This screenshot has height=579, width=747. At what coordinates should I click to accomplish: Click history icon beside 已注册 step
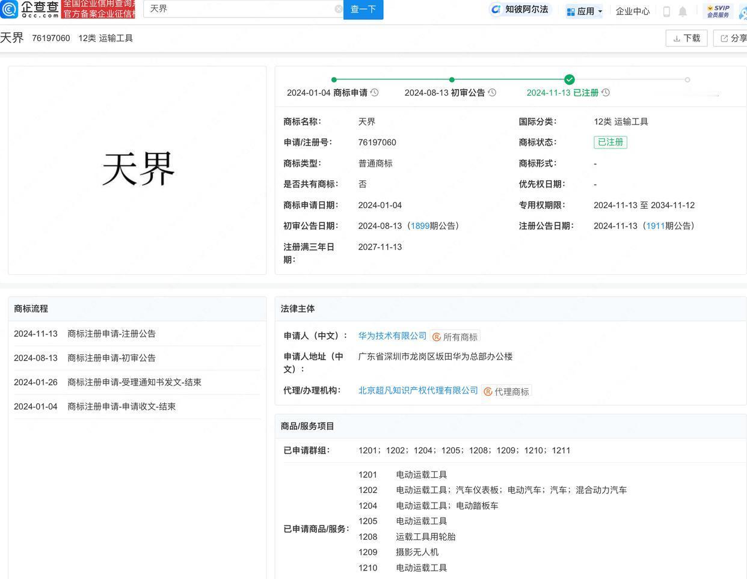(x=606, y=93)
